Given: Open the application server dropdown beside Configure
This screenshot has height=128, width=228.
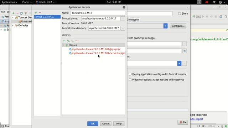Looking at the screenshot, I should [165, 26].
